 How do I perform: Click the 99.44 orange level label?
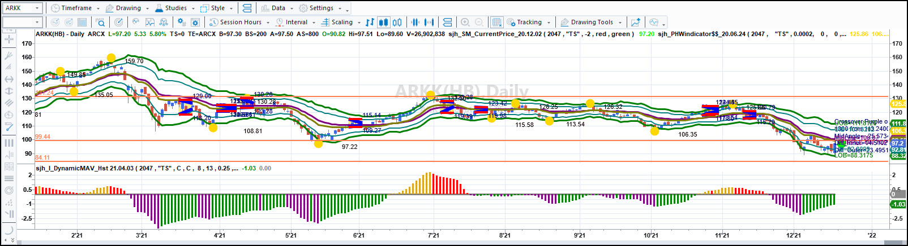pos(42,137)
